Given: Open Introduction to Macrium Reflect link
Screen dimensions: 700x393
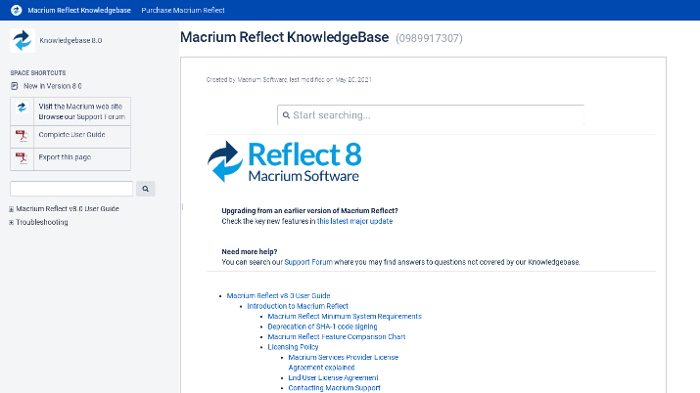Looking at the screenshot, I should [x=298, y=306].
